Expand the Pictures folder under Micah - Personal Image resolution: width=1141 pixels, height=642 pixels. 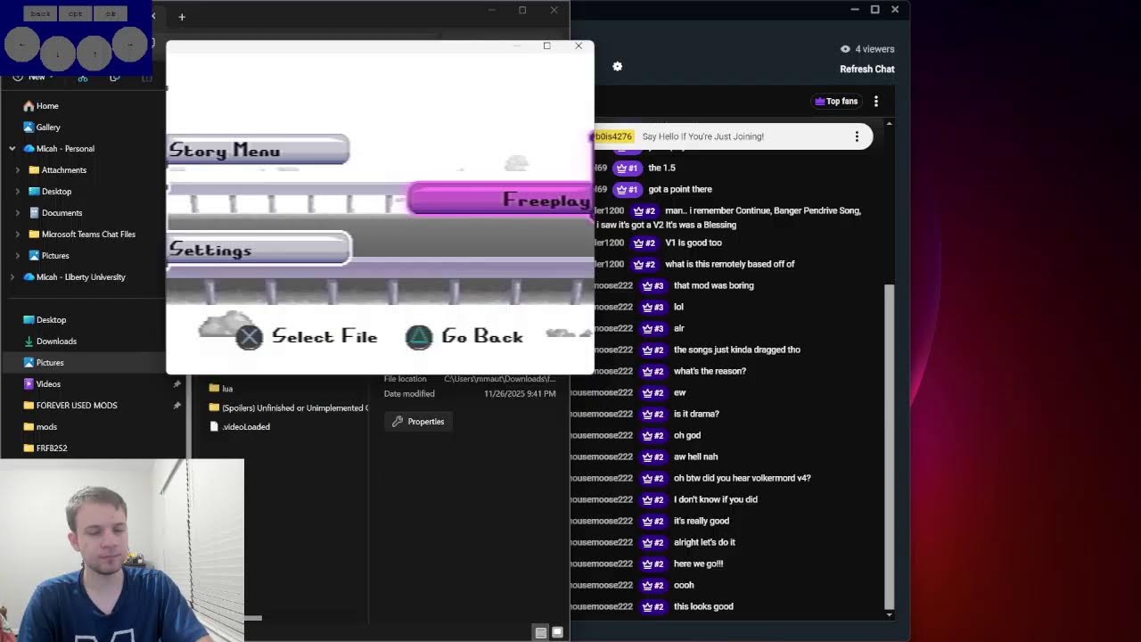[18, 255]
